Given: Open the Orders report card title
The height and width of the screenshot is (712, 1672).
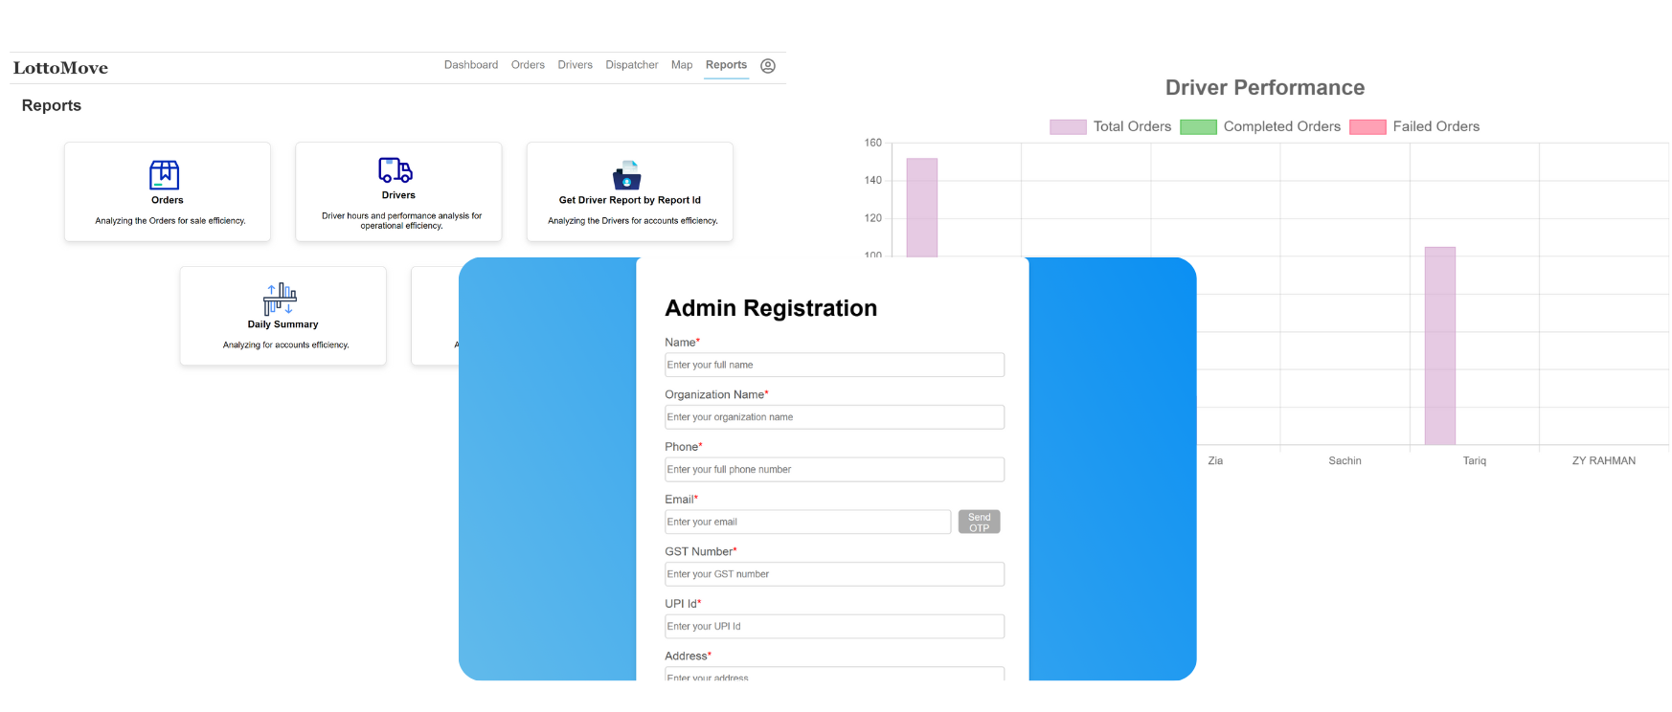Looking at the screenshot, I should [168, 200].
